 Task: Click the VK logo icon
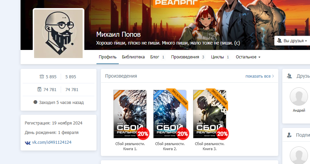[28, 143]
